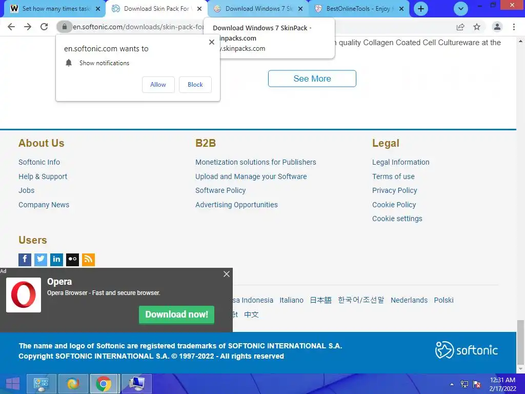Open Monetization solutions for Publishers link
The width and height of the screenshot is (525, 394).
[x=256, y=162]
